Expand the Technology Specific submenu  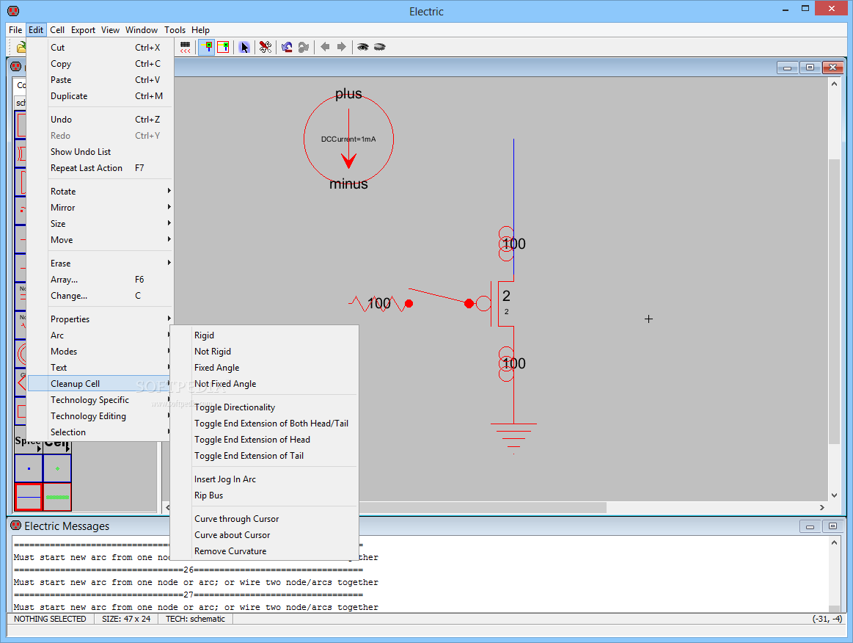100,399
